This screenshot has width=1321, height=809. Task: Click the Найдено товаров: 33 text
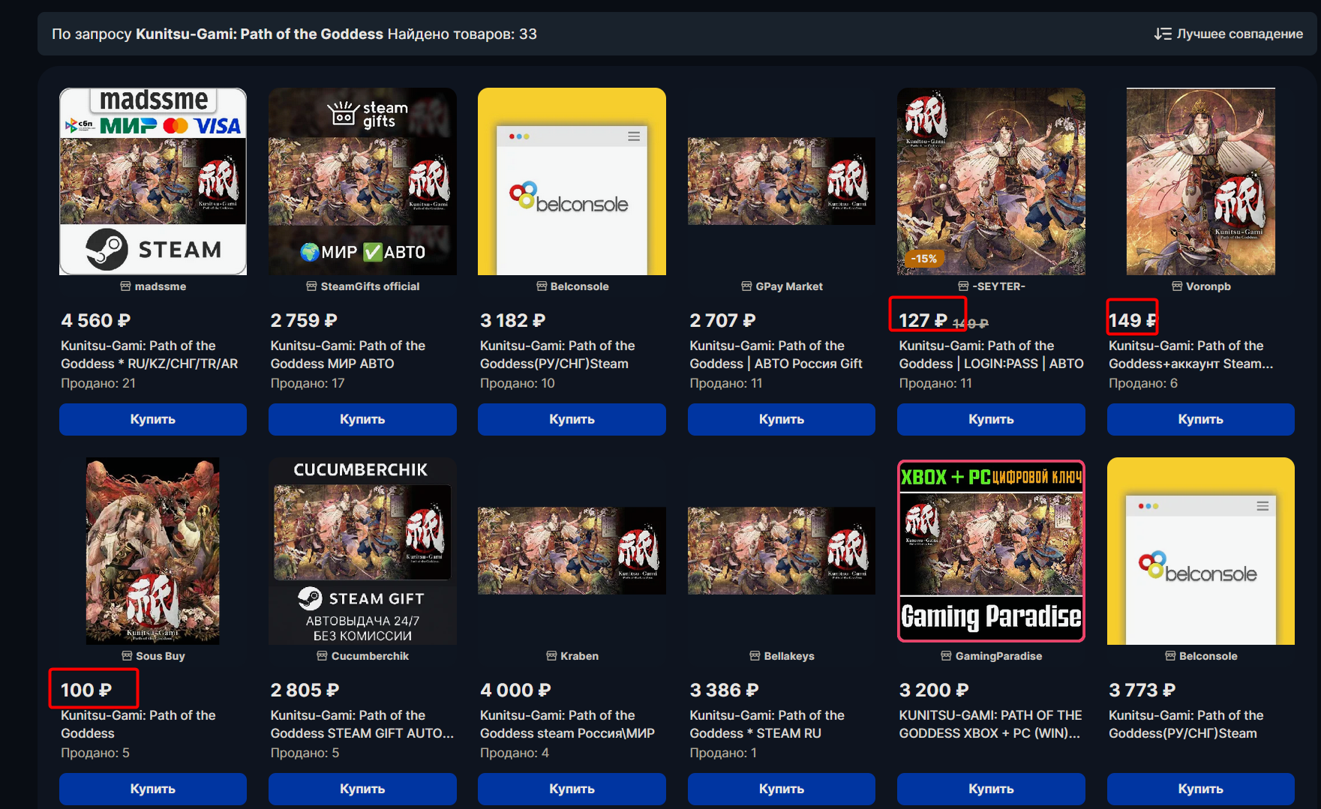462,34
